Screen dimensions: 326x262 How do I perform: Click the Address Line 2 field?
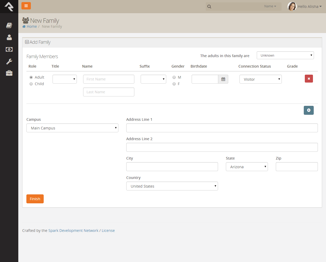point(222,147)
